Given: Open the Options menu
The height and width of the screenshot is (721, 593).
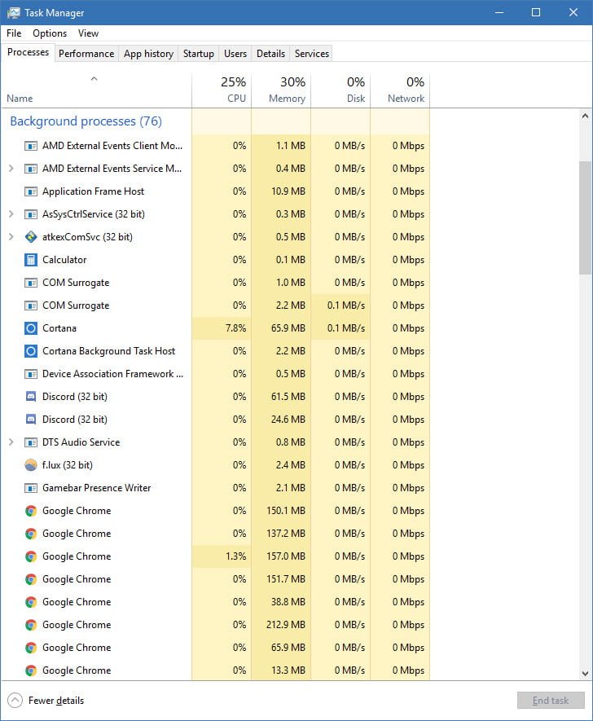Looking at the screenshot, I should click(x=50, y=33).
